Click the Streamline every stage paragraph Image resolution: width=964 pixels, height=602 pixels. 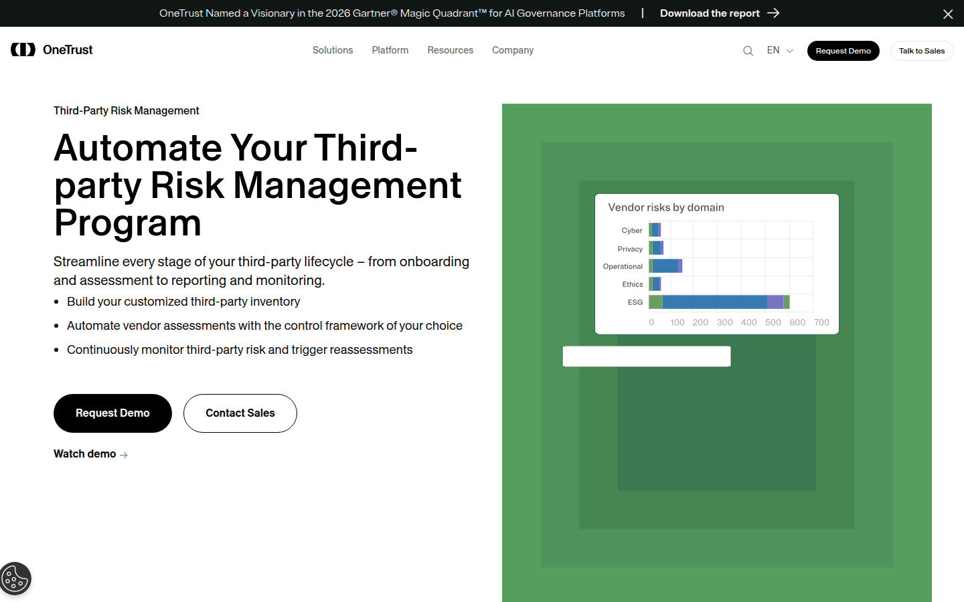coord(262,271)
